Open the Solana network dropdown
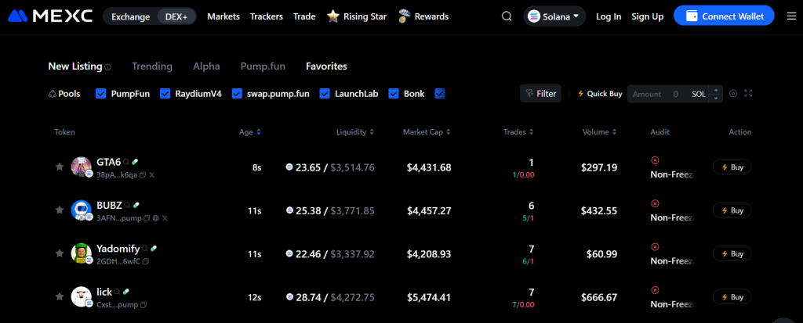 pos(554,16)
